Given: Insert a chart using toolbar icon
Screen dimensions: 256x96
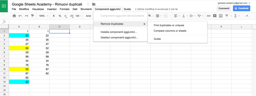Looking at the screenshot, I should (x=221, y=16).
